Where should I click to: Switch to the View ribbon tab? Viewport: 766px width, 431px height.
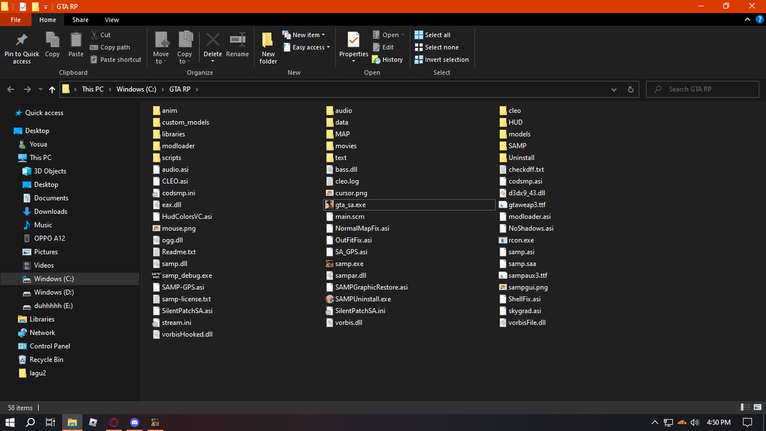coord(111,20)
